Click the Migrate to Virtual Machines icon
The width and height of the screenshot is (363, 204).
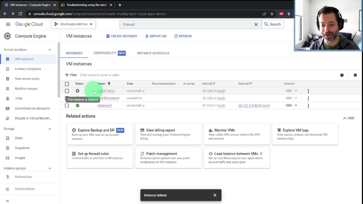(7, 118)
